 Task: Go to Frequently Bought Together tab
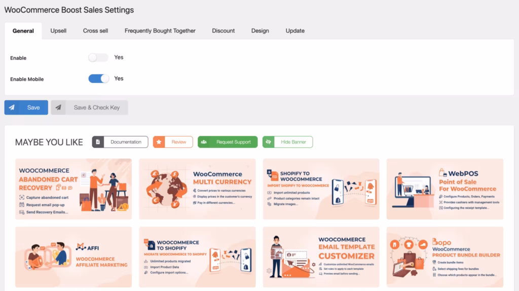coord(160,31)
